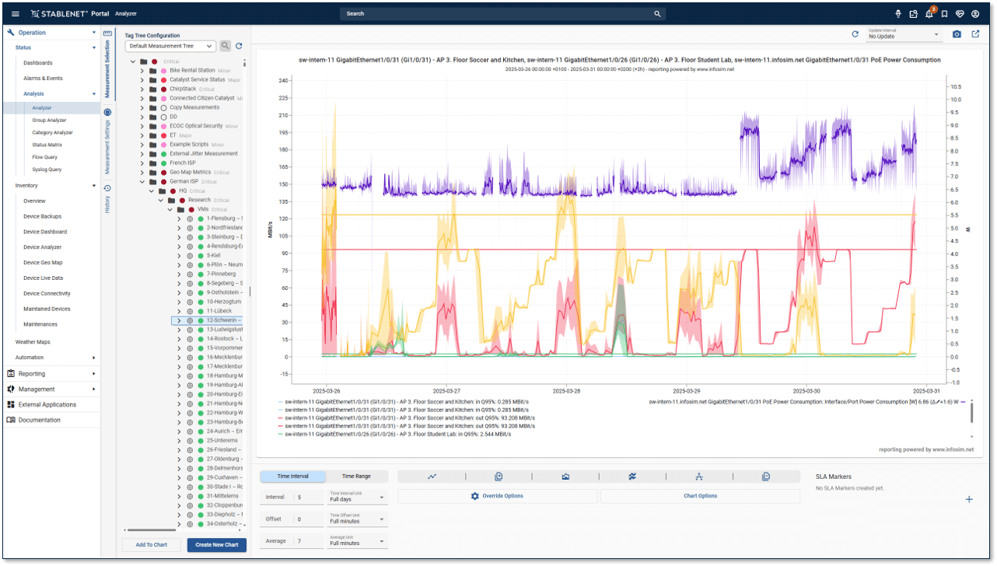
Task: Open chart in new window icon
Action: pyautogui.click(x=975, y=34)
